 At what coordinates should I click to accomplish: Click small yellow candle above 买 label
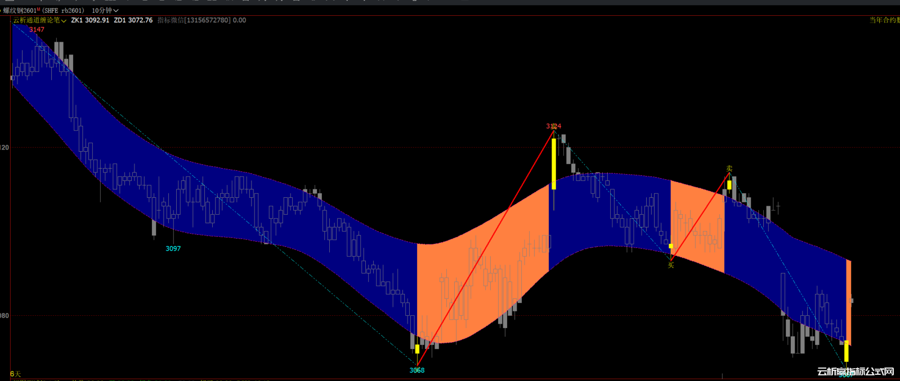[x=670, y=246]
